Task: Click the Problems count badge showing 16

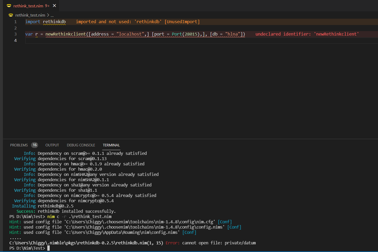Action: point(34,145)
